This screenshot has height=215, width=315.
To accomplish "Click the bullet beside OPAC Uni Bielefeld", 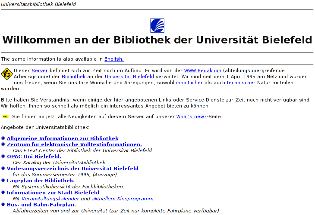I will (x=3, y=157).
